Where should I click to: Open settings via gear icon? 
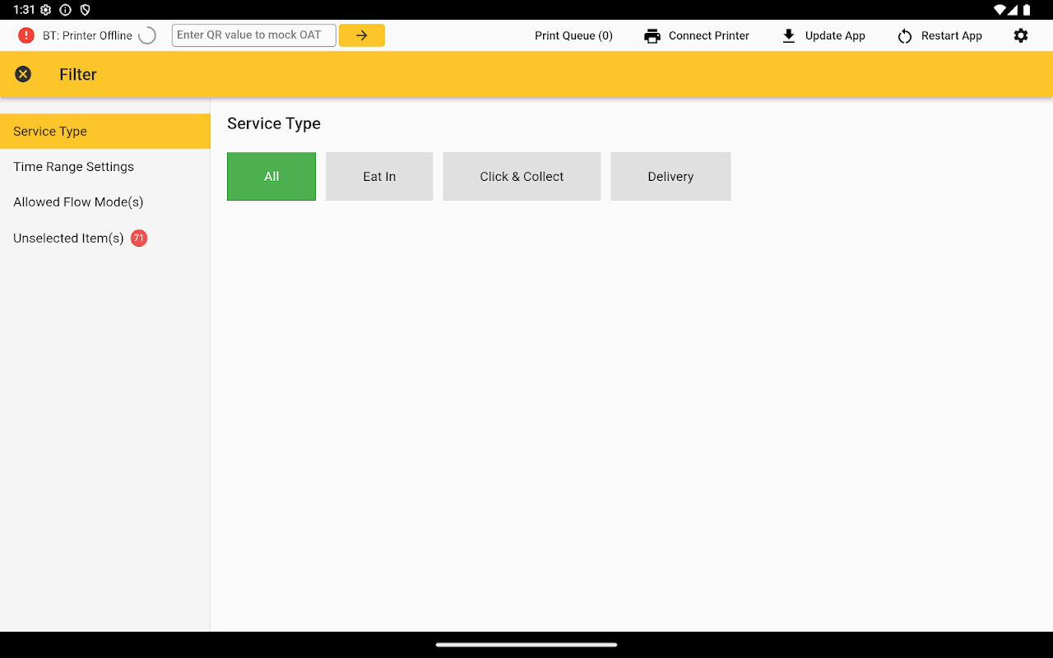tap(1021, 35)
